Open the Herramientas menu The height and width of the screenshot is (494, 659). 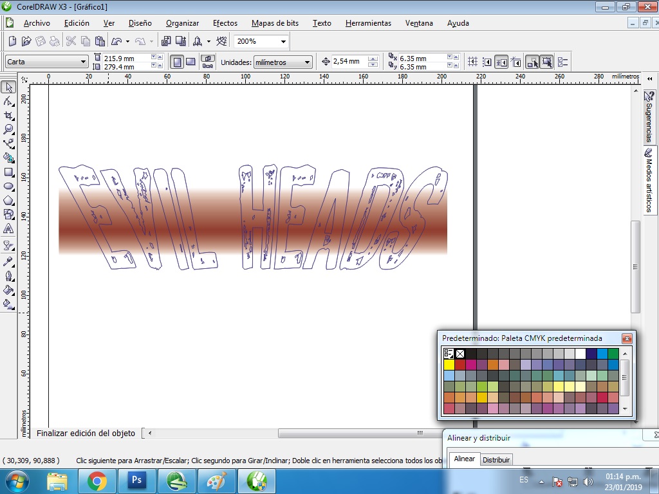click(x=368, y=23)
